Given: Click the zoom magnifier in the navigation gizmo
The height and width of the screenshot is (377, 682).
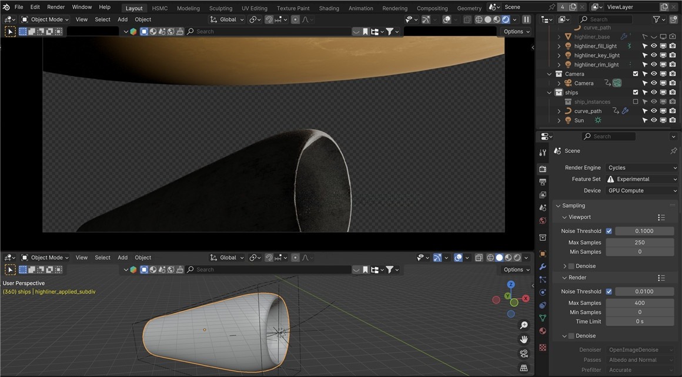Looking at the screenshot, I should pyautogui.click(x=523, y=325).
